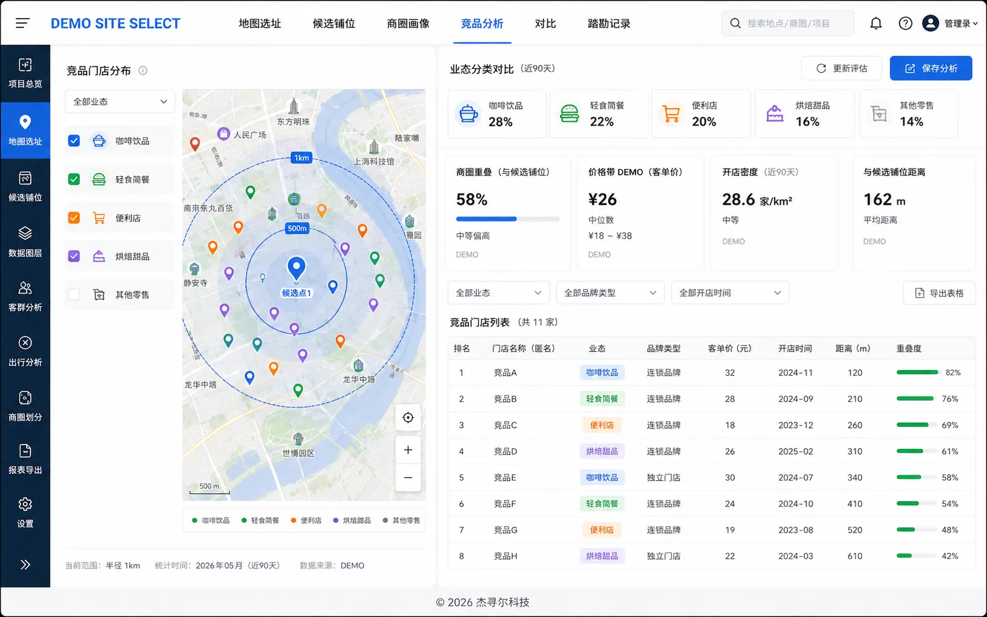Zoom in the map with plus
The image size is (987, 617).
(x=408, y=450)
